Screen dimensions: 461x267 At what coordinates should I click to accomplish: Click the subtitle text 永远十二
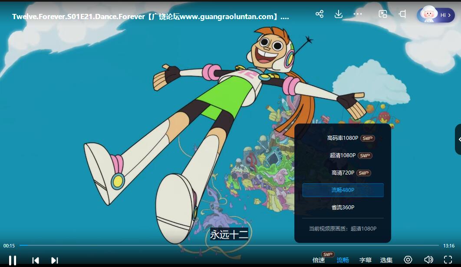[229, 234]
